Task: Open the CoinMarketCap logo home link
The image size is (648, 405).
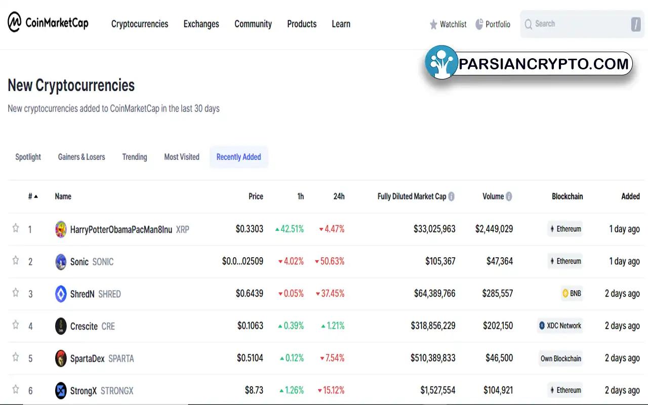Action: pos(48,23)
